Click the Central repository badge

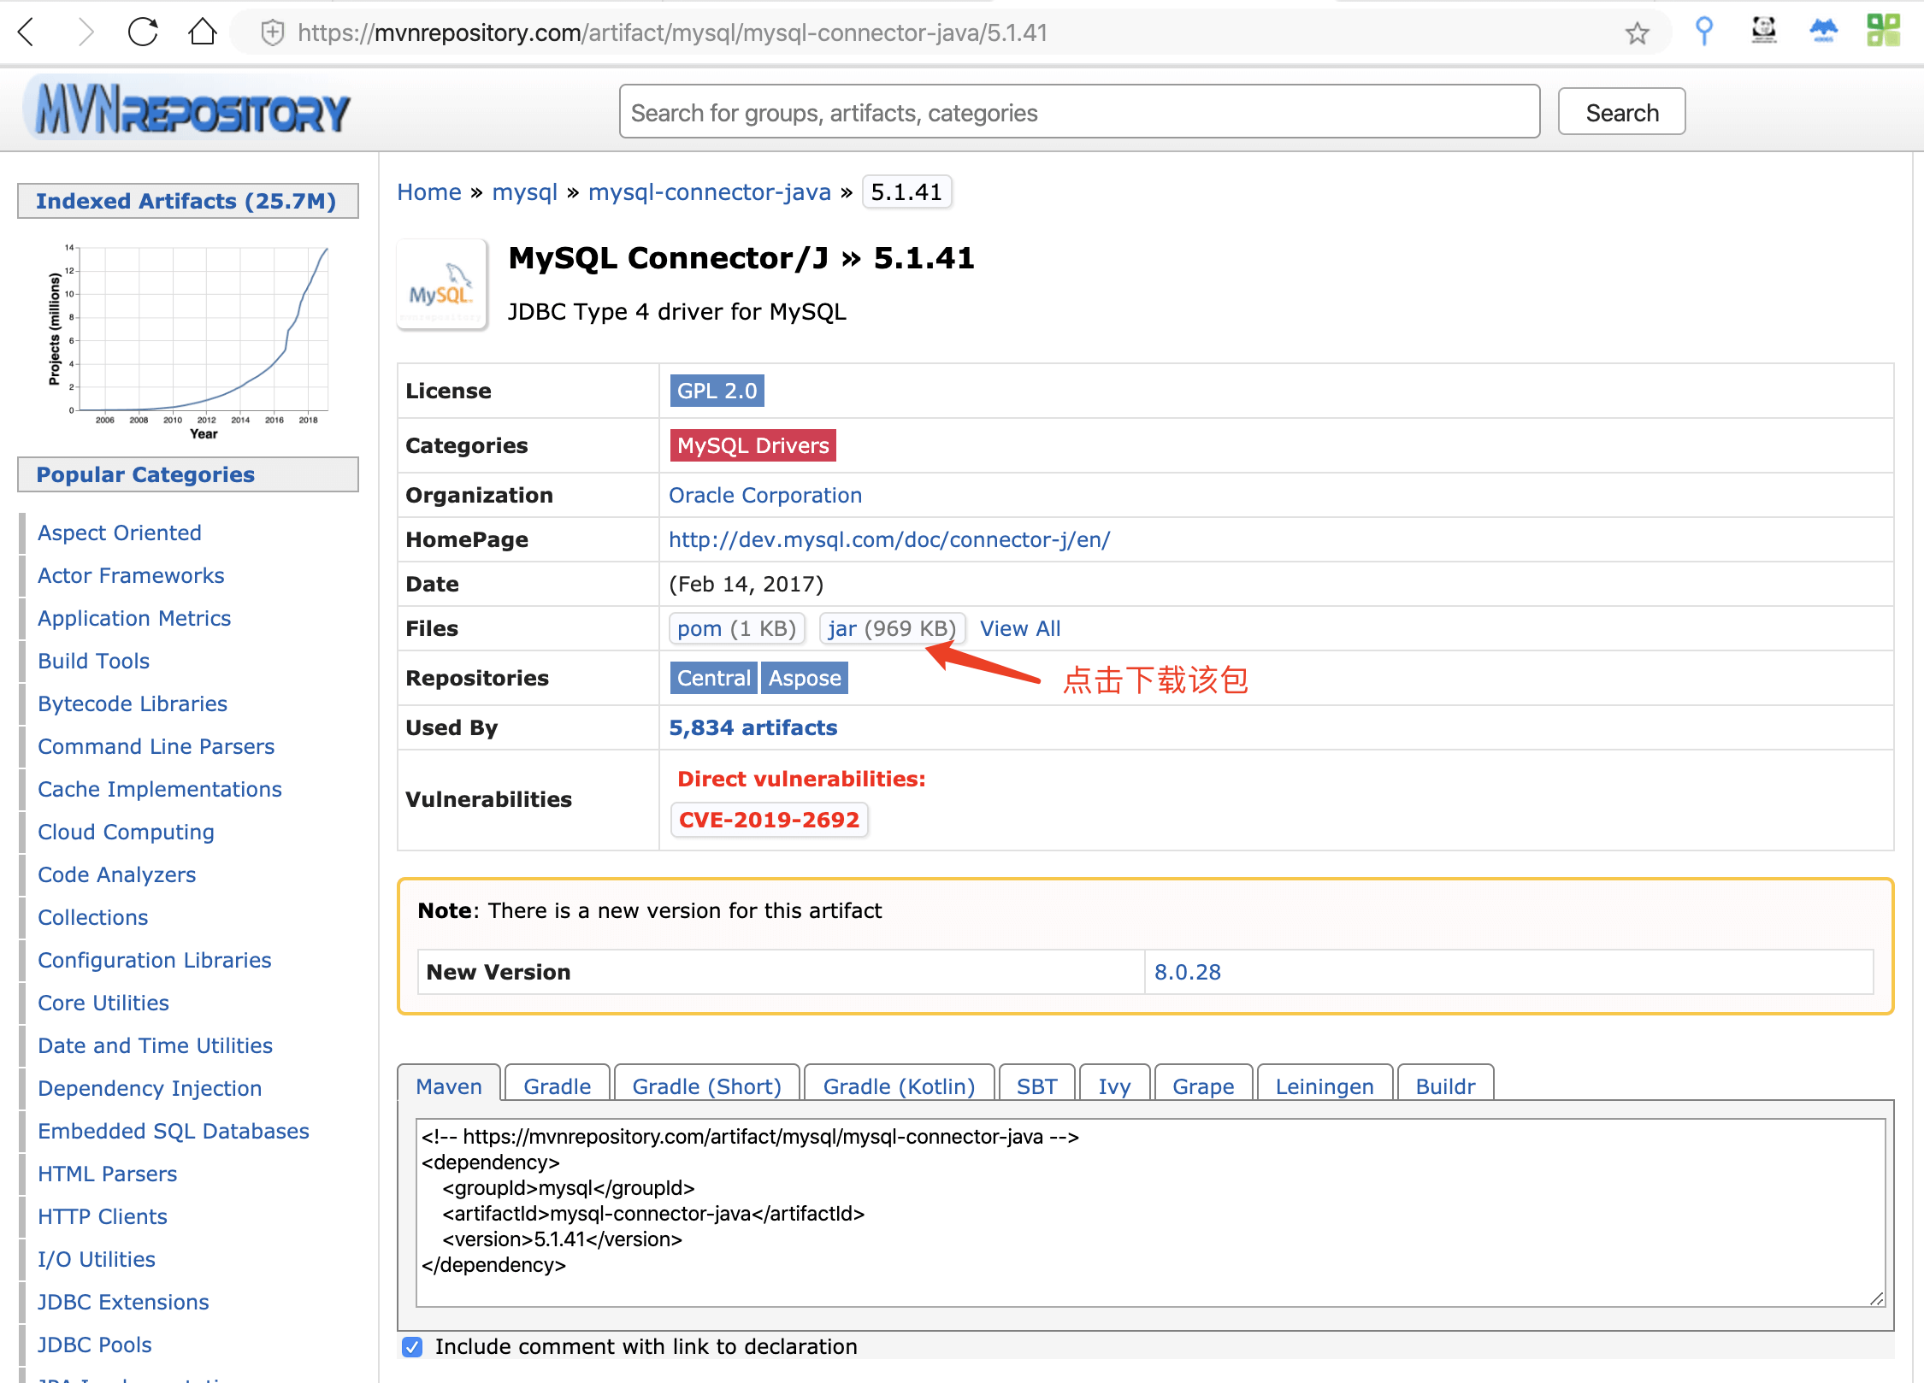point(713,678)
